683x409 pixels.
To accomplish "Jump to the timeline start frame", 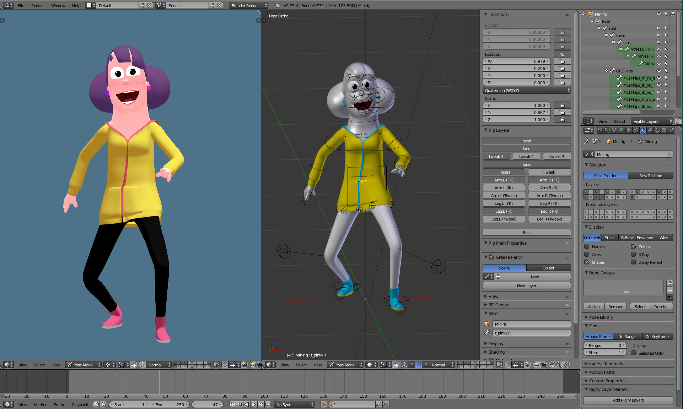I will point(232,404).
